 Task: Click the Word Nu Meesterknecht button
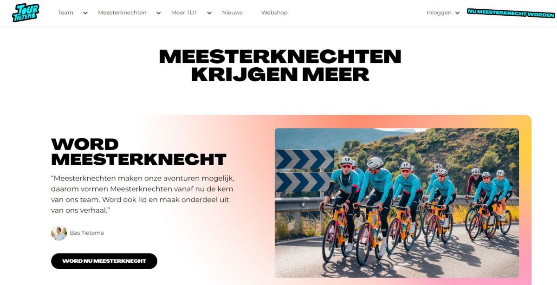coord(104,261)
